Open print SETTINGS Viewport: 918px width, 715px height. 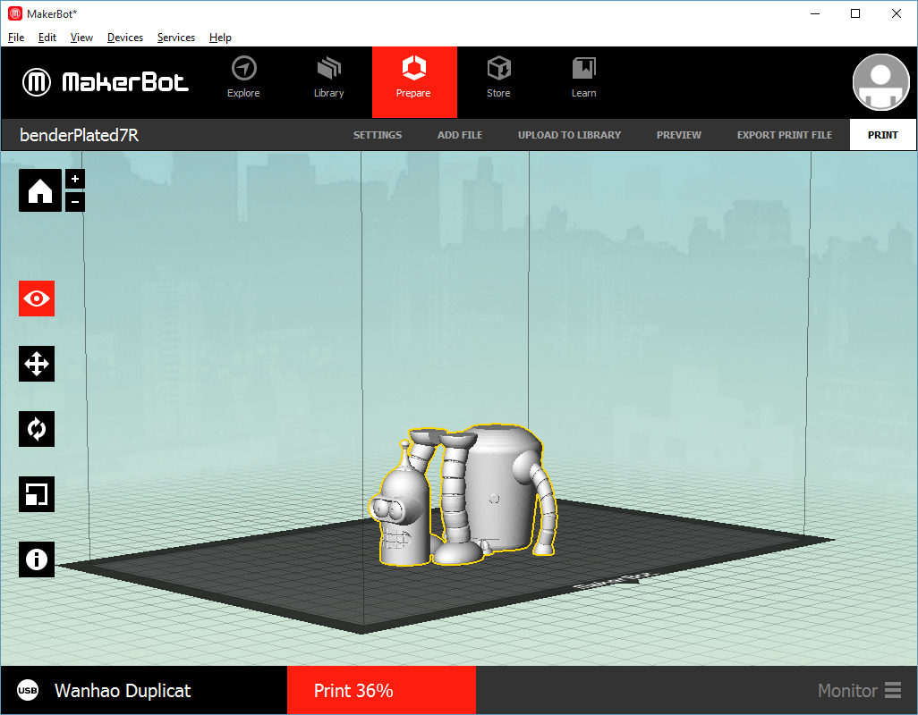[378, 135]
